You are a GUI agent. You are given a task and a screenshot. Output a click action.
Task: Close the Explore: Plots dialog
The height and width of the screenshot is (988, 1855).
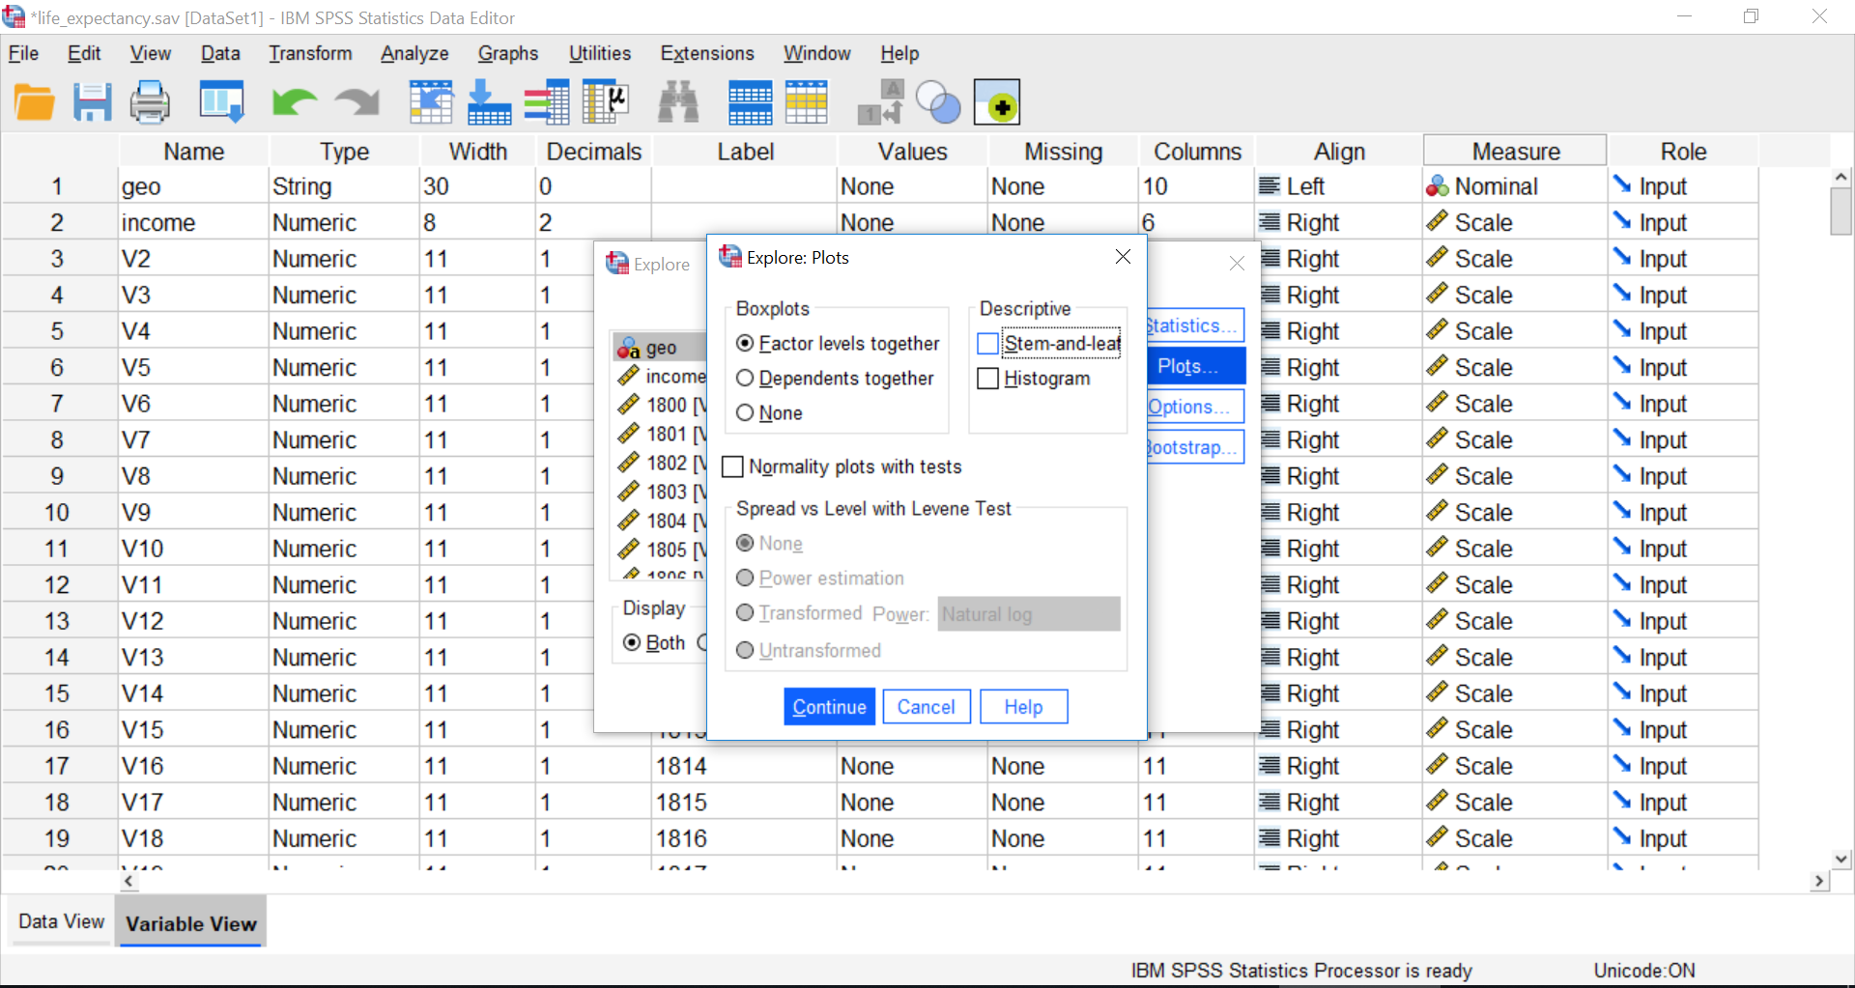tap(1123, 257)
